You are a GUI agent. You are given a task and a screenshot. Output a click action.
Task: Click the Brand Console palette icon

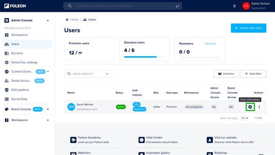(7, 109)
